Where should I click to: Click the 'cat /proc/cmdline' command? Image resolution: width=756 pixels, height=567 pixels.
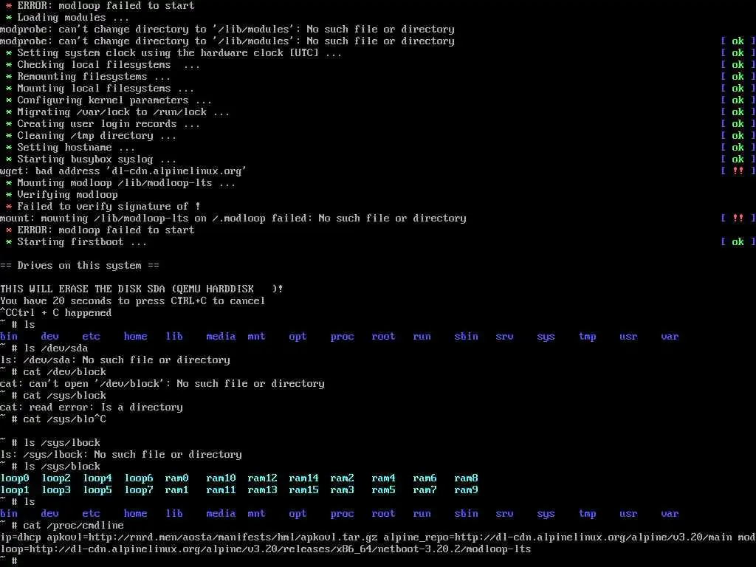[73, 526]
